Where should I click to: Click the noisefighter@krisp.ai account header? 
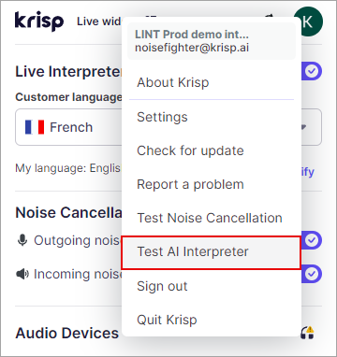[x=212, y=41]
